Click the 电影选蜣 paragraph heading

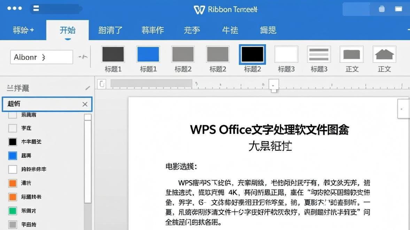click(x=181, y=166)
